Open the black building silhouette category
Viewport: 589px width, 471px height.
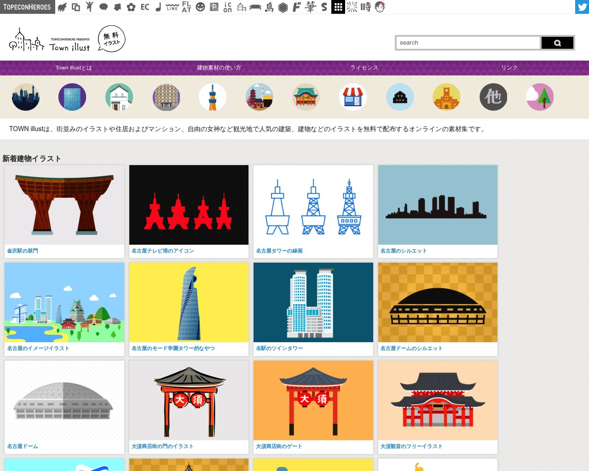[400, 97]
